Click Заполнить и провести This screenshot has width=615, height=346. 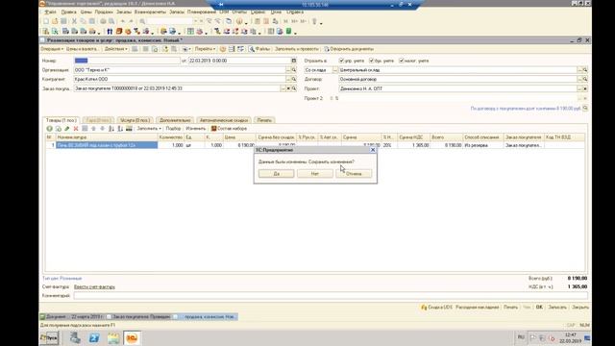tap(297, 49)
